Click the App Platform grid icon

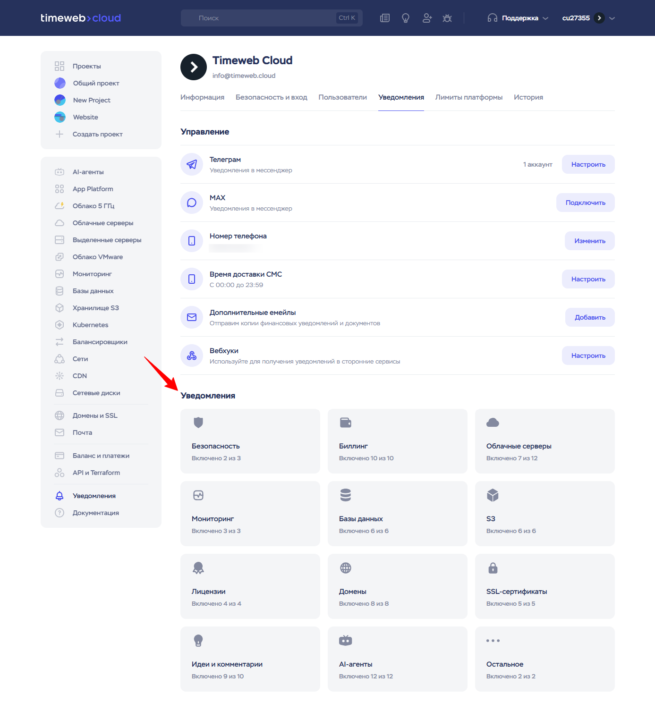coord(60,189)
